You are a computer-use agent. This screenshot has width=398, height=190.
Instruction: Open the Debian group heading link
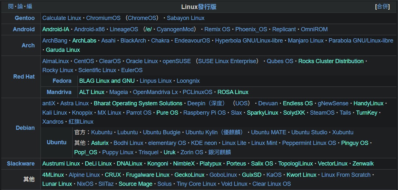(x=25, y=128)
